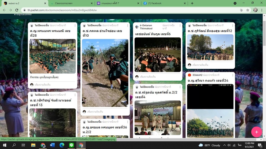266x149 pixels.
Task: Open options menu of ภูริวัฒน์ post
Action: tap(233, 25)
